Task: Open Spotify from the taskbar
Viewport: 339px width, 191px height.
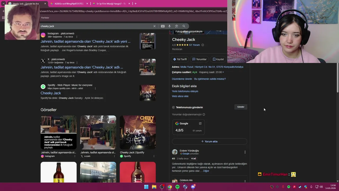Action: [177, 187]
